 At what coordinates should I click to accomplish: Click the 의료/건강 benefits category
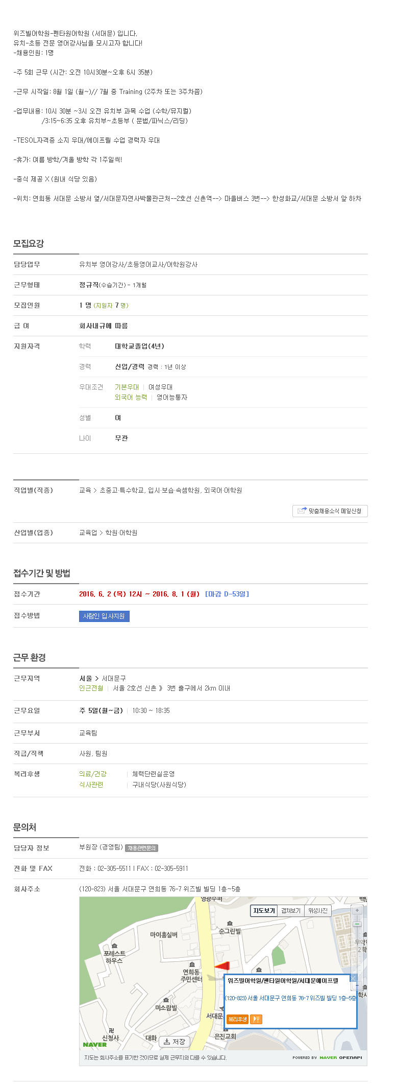pyautogui.click(x=93, y=774)
